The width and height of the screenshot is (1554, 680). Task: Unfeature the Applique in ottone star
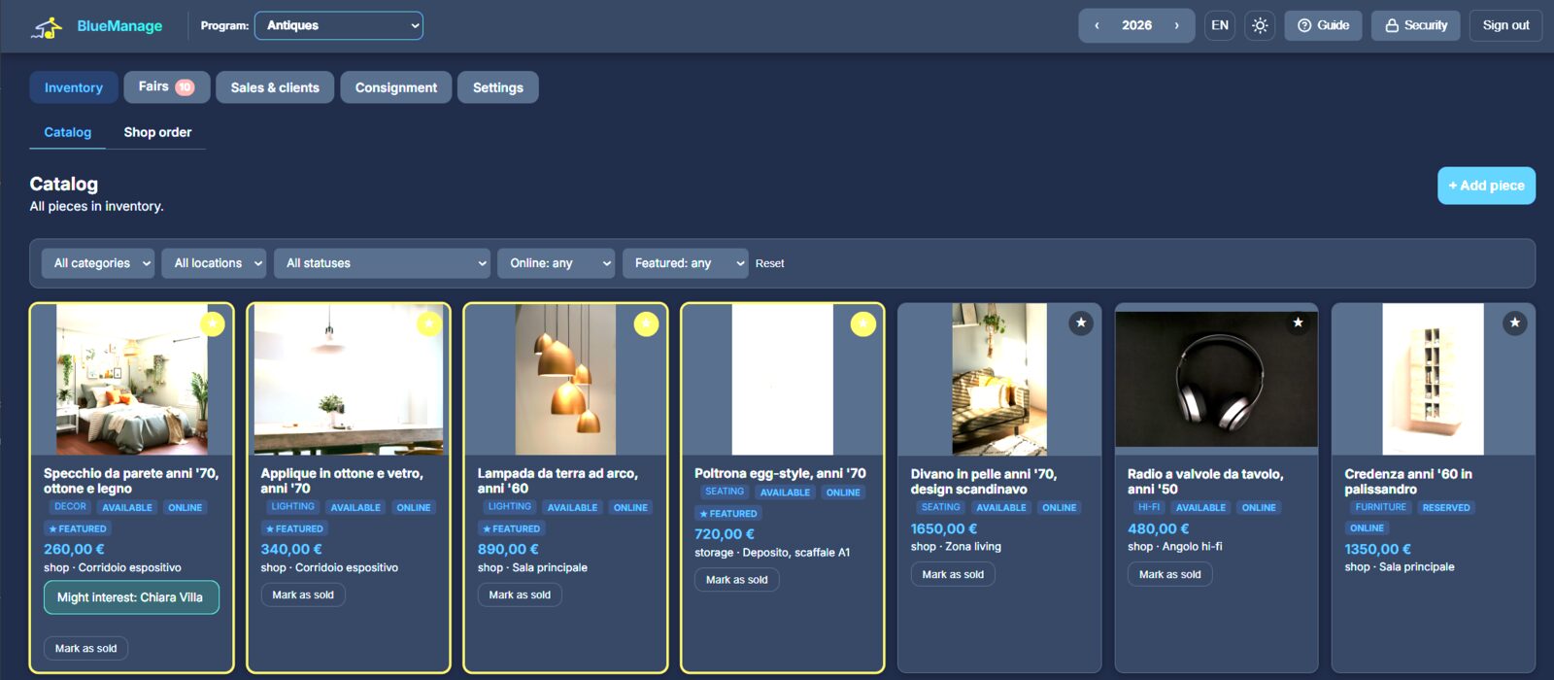click(429, 323)
